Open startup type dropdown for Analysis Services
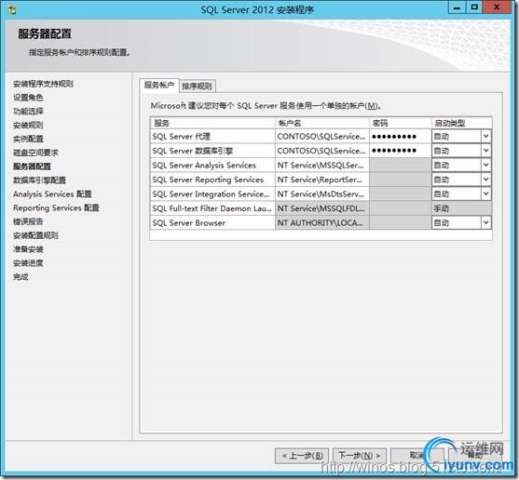Viewport: 519px width, 480px height. pyautogui.click(x=485, y=165)
